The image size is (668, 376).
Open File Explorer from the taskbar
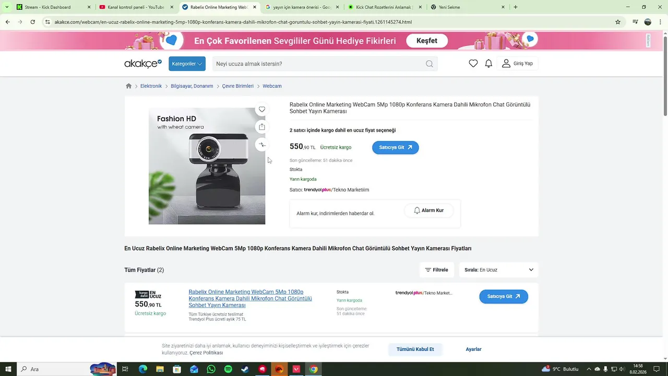[160, 369]
